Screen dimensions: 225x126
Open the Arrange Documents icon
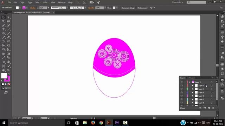coord(92,2)
